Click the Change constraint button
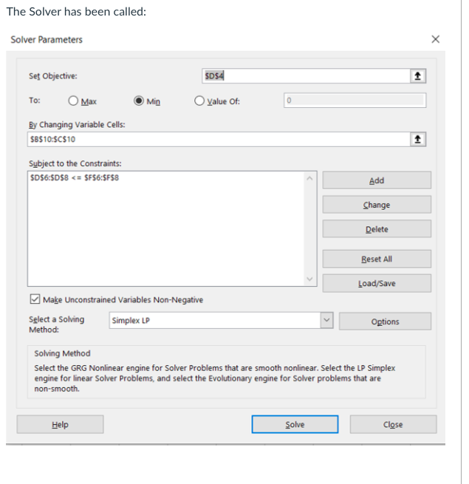Screen dimensions: 469x484 pos(377,205)
